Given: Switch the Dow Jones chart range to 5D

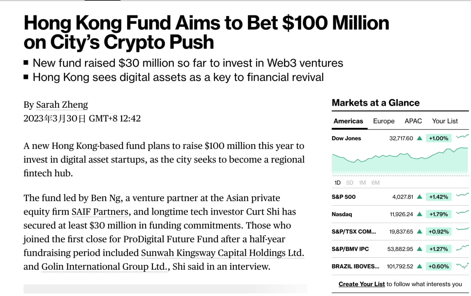Looking at the screenshot, I should coord(350,182).
